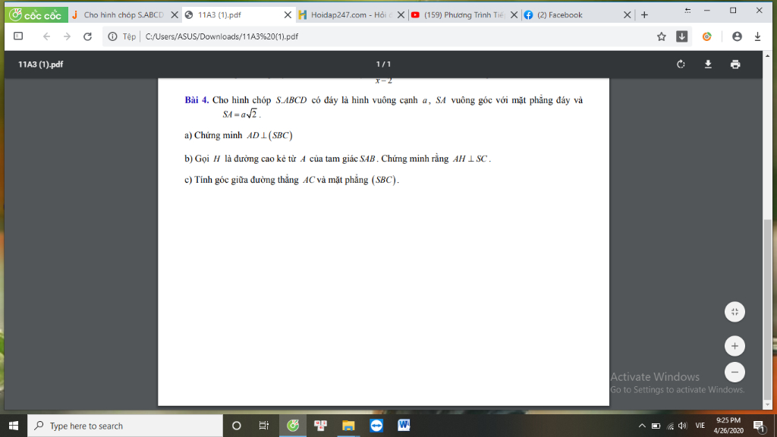Image resolution: width=777 pixels, height=437 pixels.
Task: Open the tab search dropdown in title bar
Action: click(x=687, y=11)
